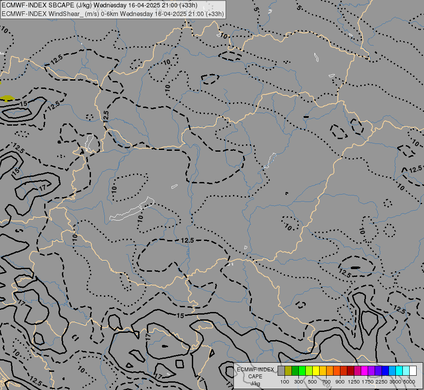Pick the brick-red swatch after 900
The width and height of the screenshot is (424, 390).
click(x=344, y=371)
